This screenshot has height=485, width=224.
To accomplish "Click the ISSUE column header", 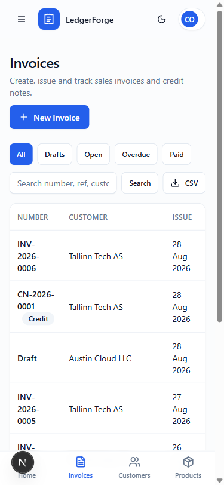I will pos(182,217).
